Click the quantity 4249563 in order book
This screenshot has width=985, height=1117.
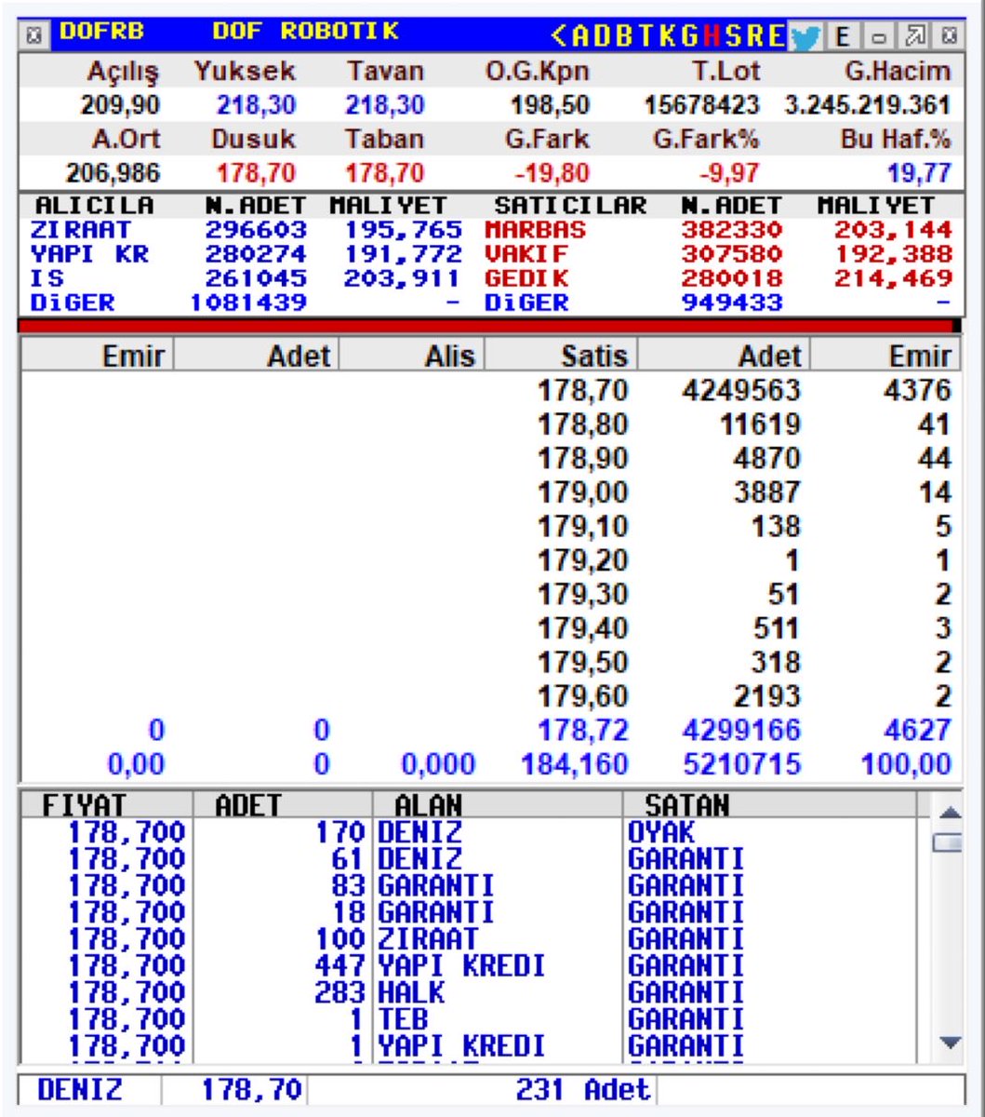tap(741, 390)
